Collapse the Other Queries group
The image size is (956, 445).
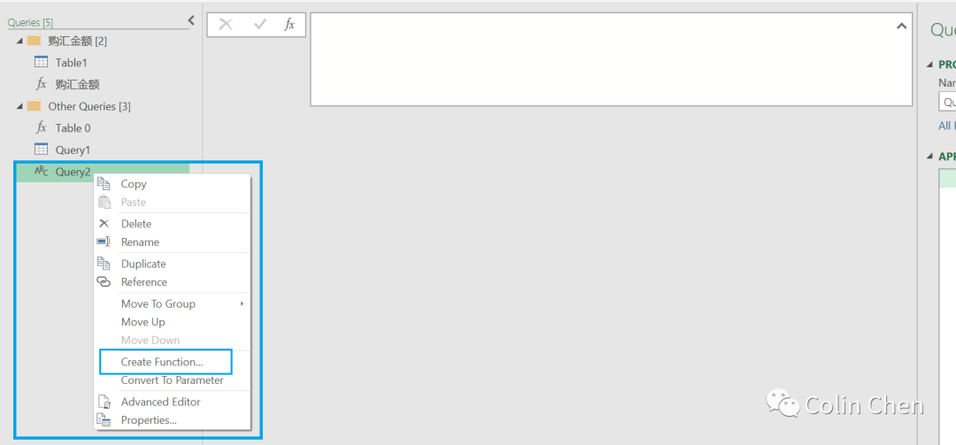20,106
